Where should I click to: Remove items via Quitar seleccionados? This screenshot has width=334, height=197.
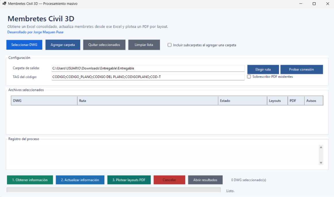pos(104,45)
